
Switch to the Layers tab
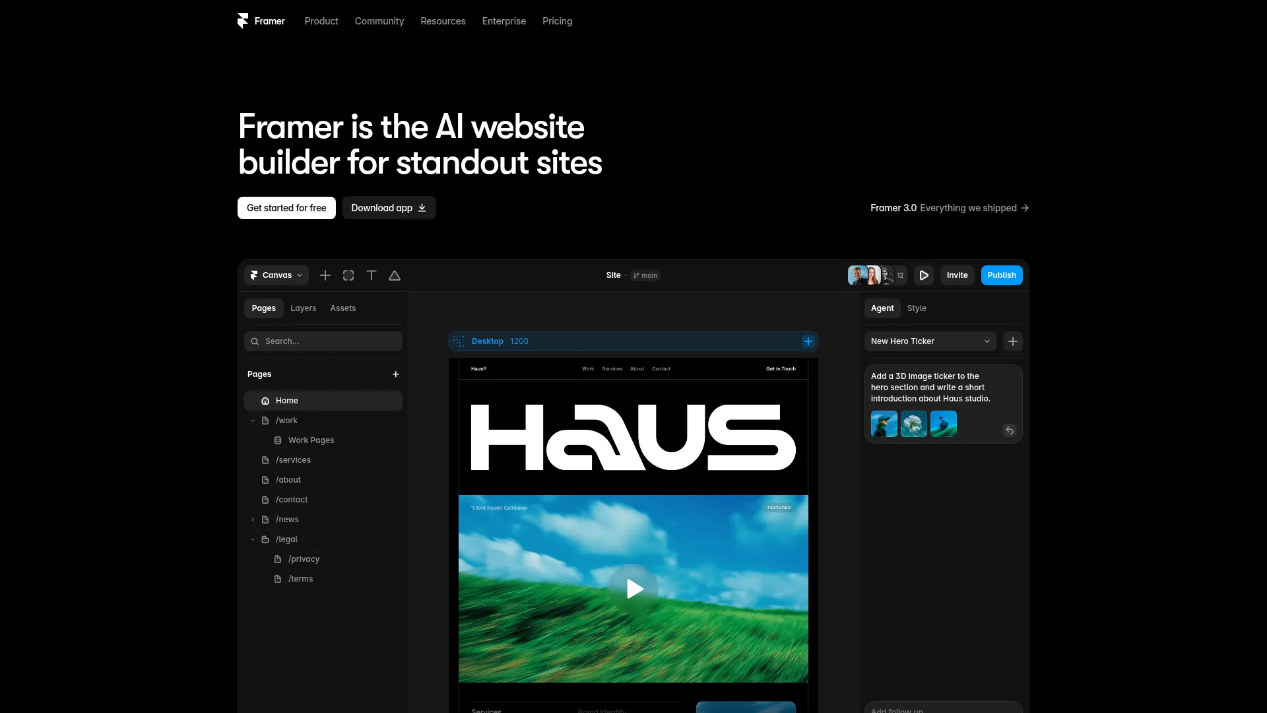pyautogui.click(x=304, y=308)
